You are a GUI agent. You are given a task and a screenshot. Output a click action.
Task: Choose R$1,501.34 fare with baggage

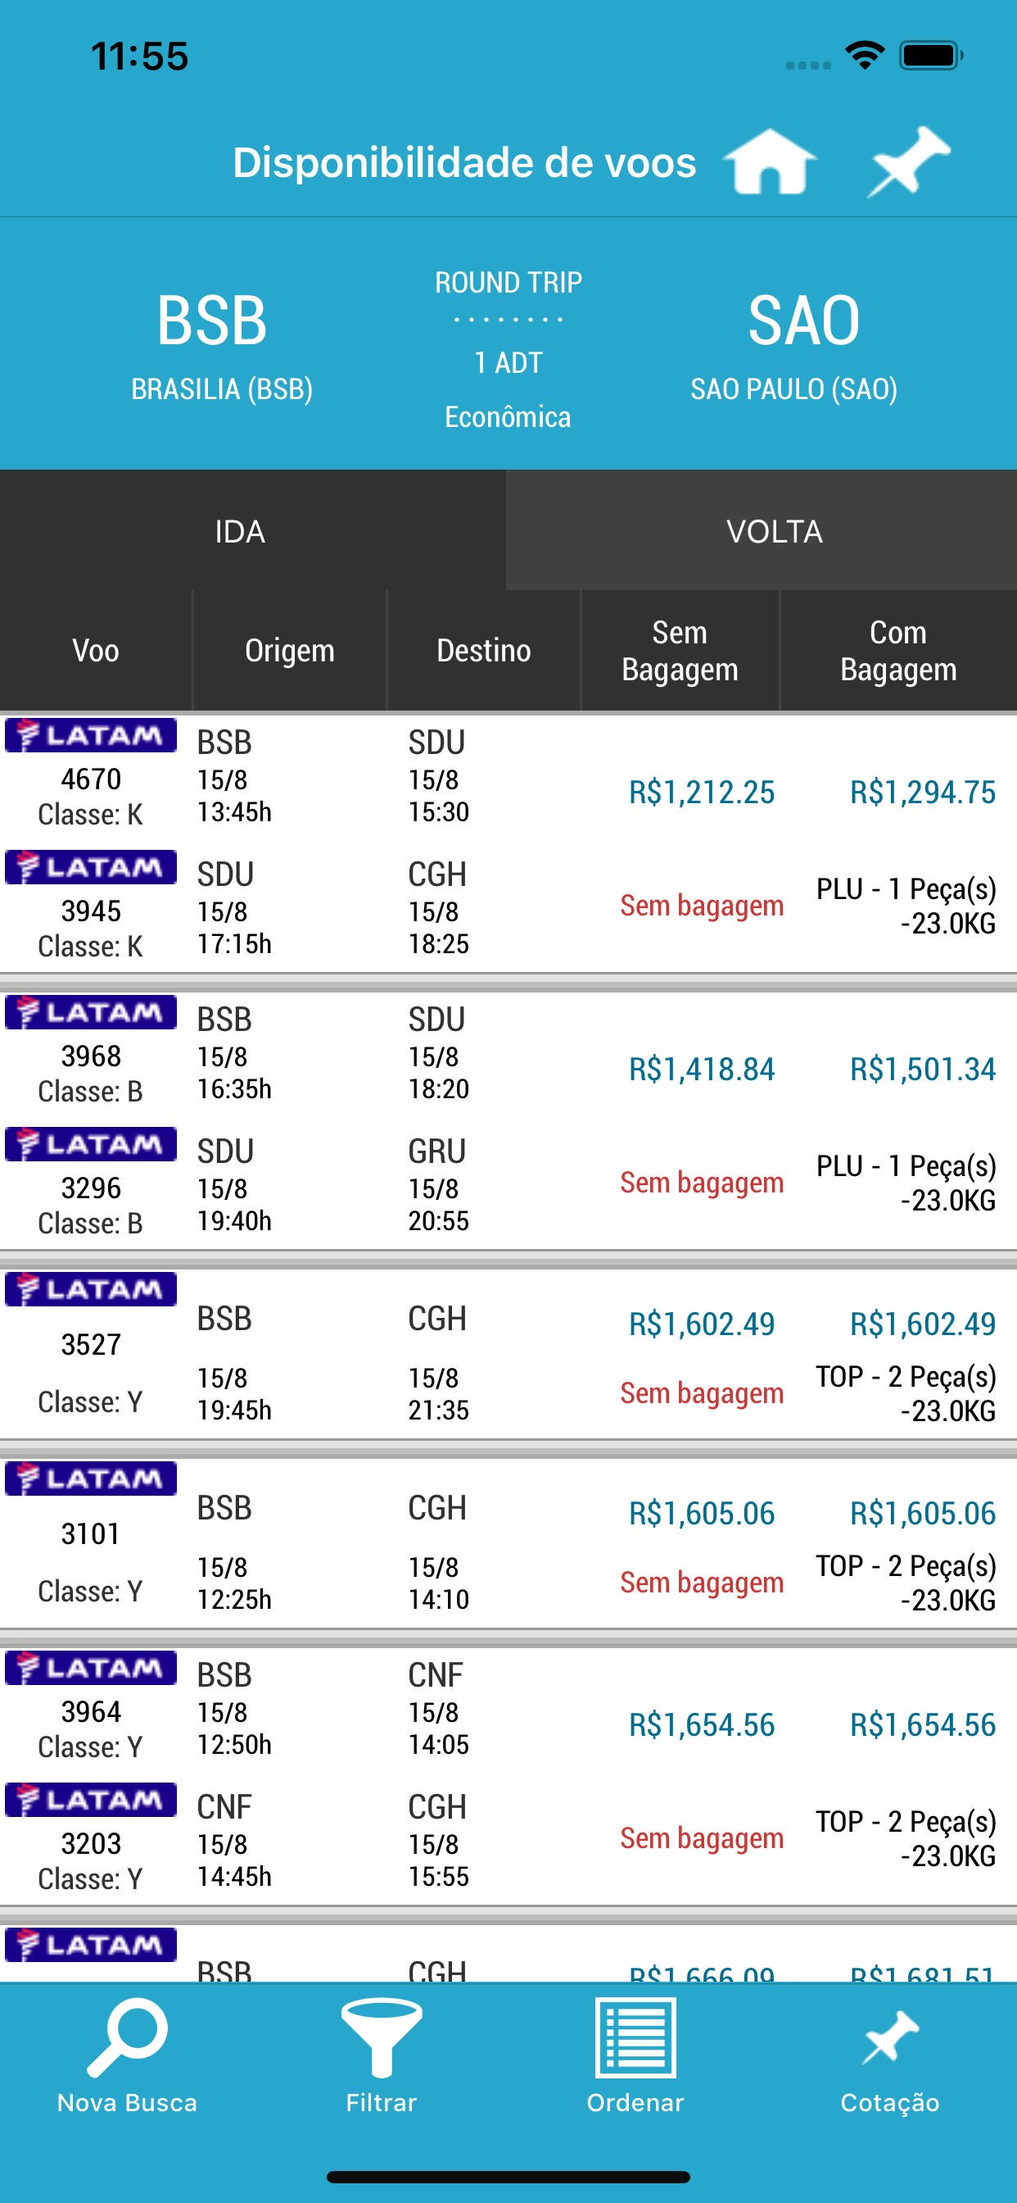pyautogui.click(x=922, y=1069)
